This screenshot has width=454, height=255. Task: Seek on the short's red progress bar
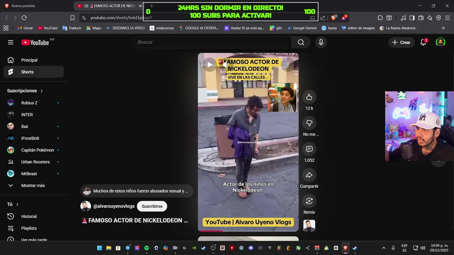(248, 231)
